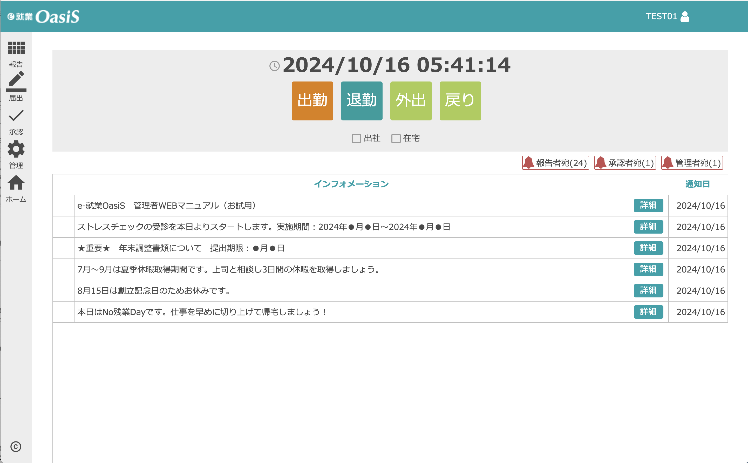Open 報告者宛(24) notification bell
This screenshot has height=463, width=748.
click(555, 163)
